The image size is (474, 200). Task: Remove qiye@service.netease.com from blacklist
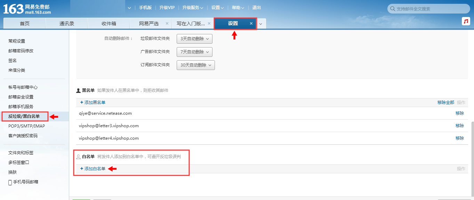[460, 113]
